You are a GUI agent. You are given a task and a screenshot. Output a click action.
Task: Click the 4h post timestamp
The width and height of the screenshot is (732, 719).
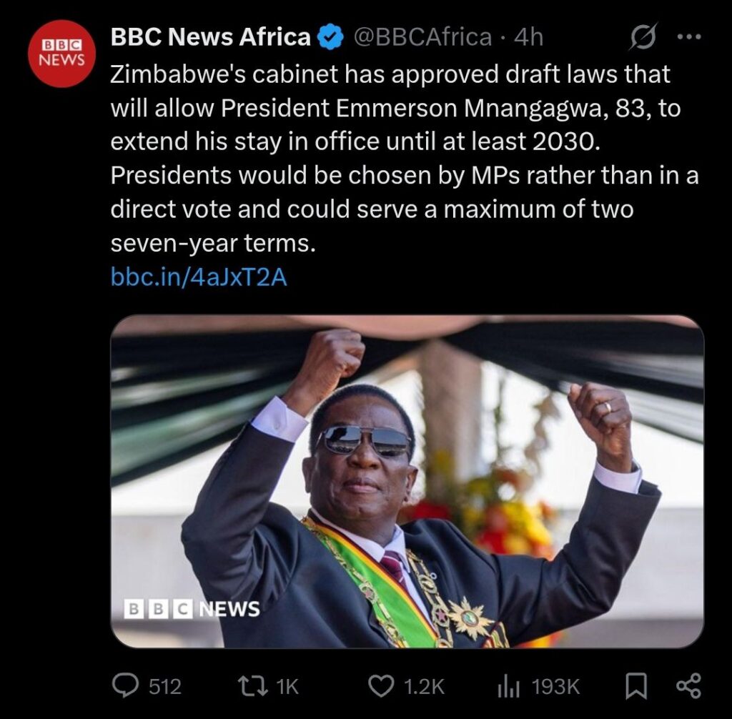tap(529, 37)
